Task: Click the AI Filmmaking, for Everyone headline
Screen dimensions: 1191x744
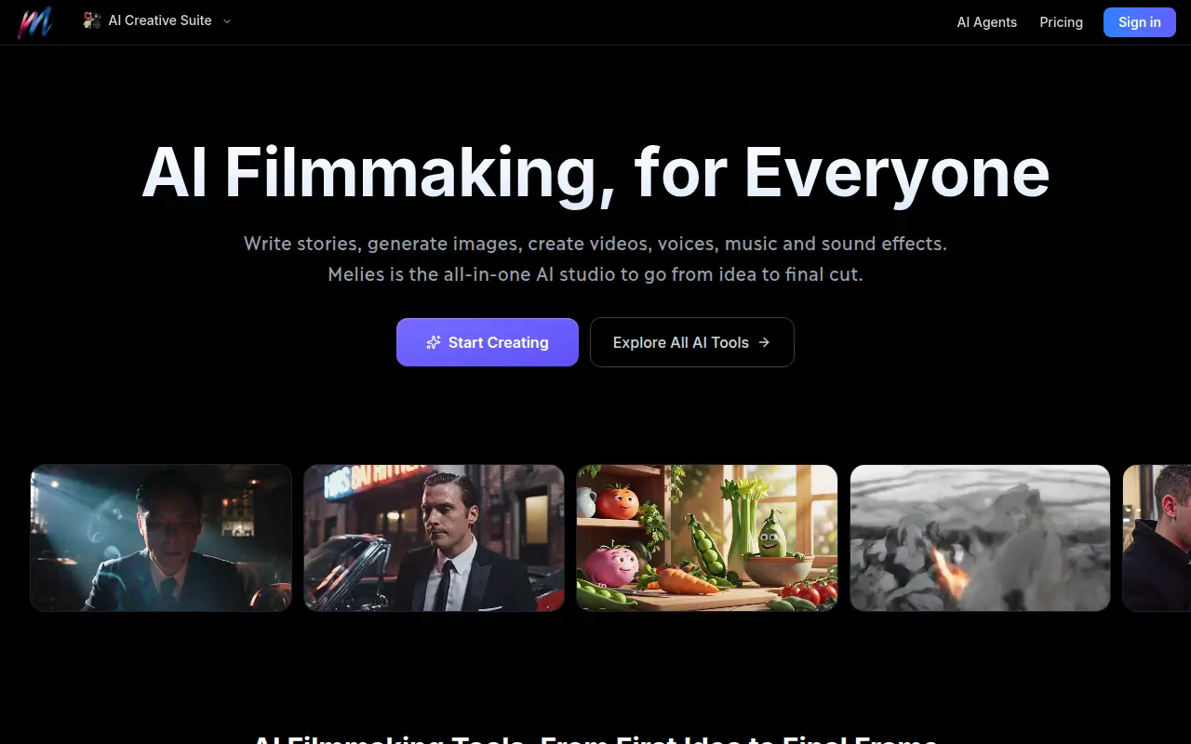Action: [595, 172]
